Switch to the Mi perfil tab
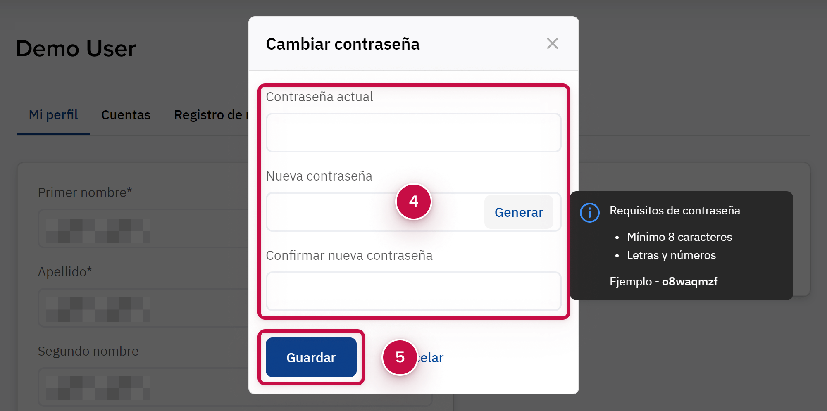 53,115
